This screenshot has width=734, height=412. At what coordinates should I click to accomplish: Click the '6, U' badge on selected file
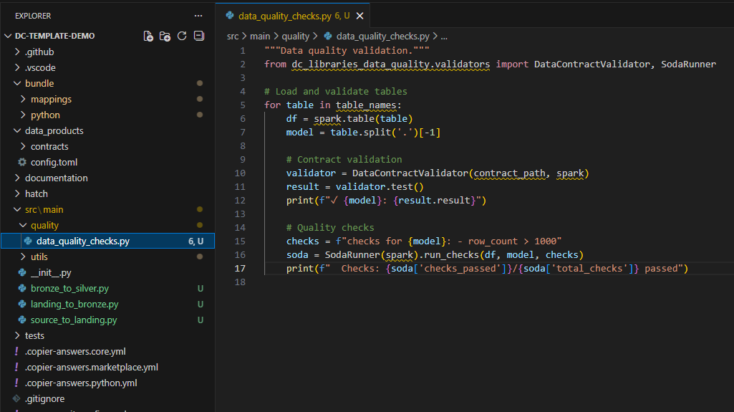(195, 241)
